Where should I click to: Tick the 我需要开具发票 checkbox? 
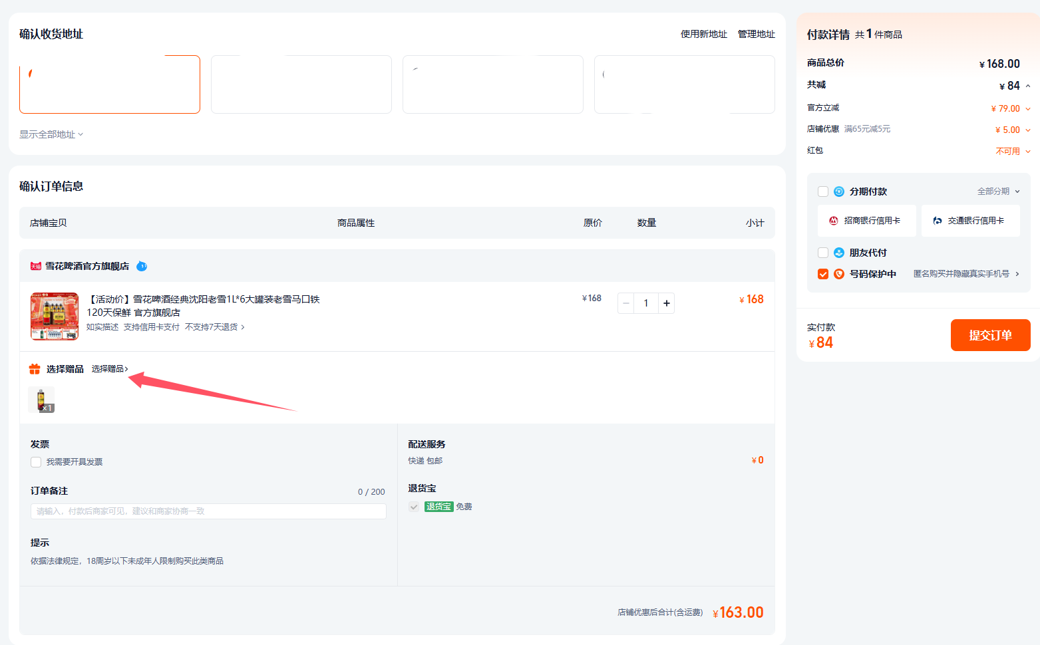pos(36,462)
